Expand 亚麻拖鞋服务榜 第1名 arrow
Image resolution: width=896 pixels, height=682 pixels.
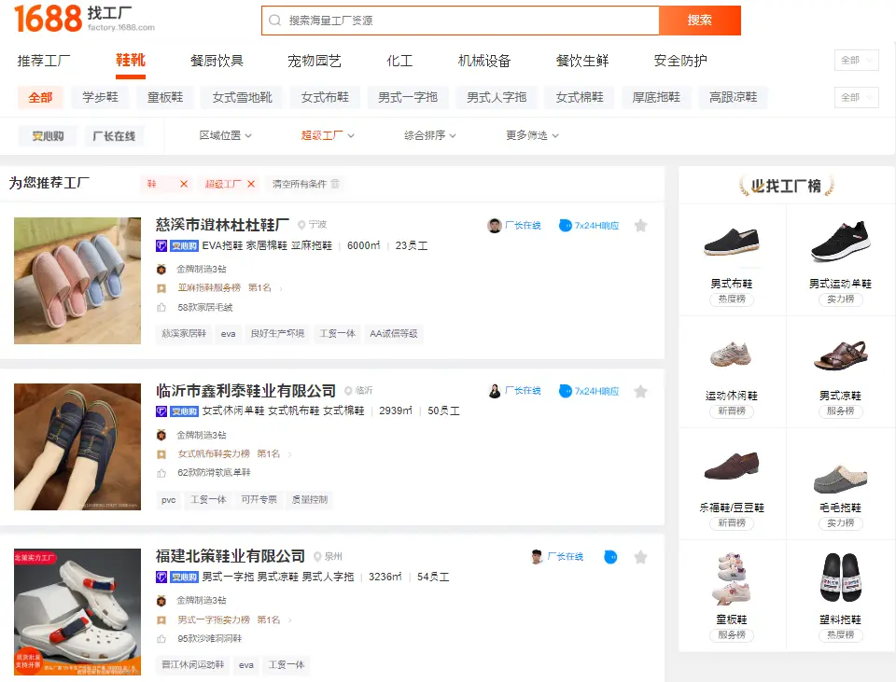[x=281, y=288]
